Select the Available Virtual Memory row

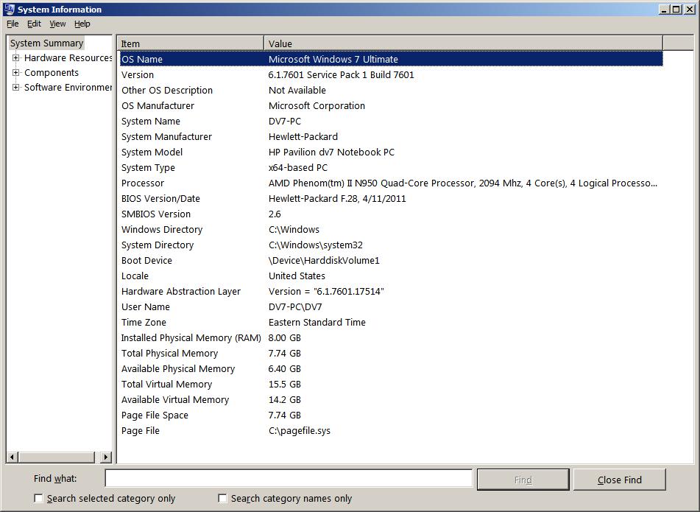(x=392, y=400)
